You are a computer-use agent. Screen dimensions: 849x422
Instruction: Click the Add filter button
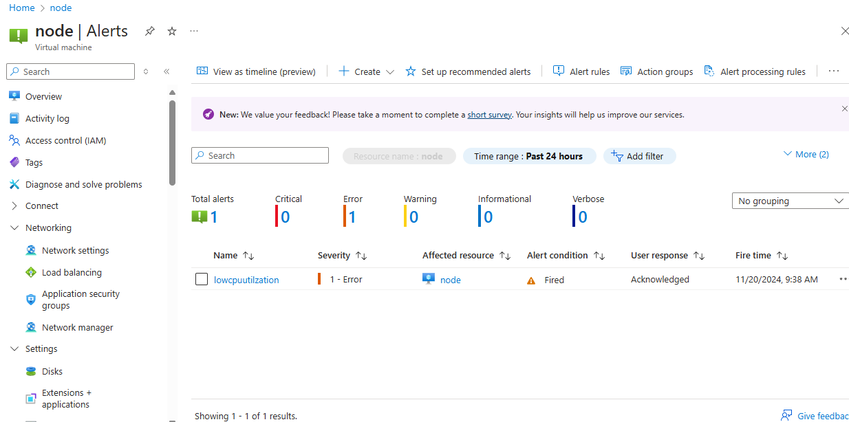pos(640,156)
